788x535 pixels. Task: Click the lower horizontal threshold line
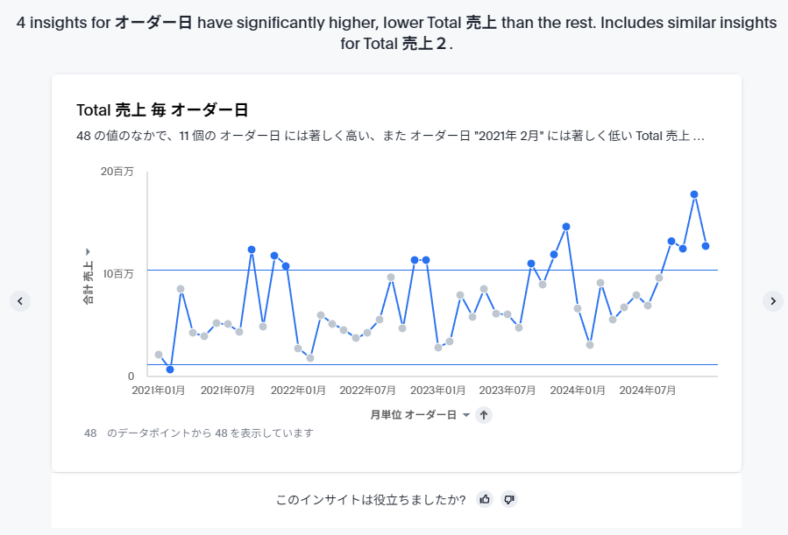tap(438, 364)
